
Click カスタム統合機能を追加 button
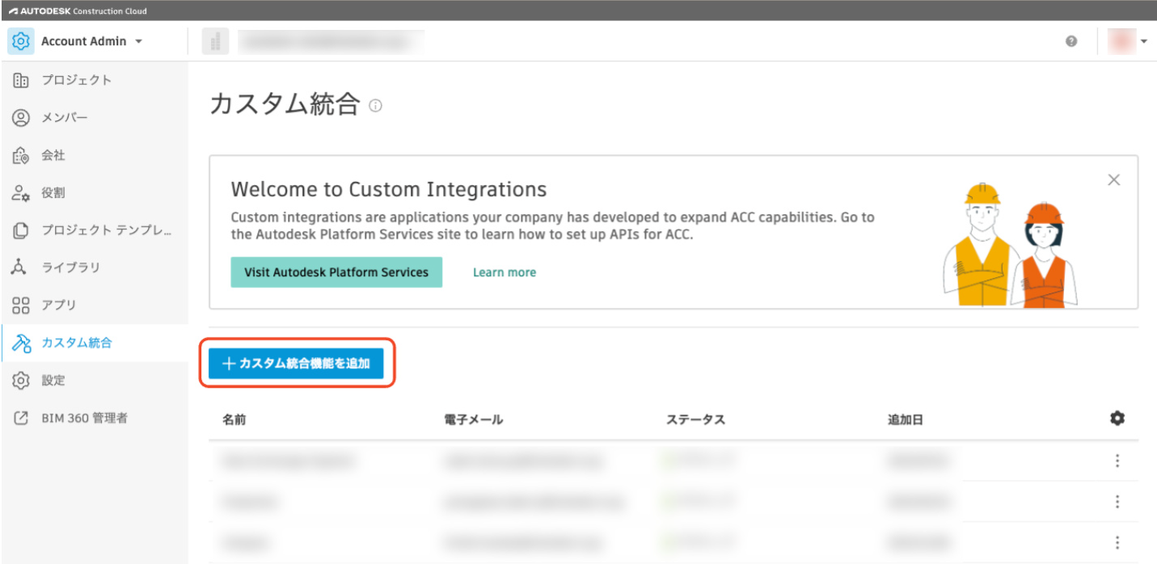(296, 364)
